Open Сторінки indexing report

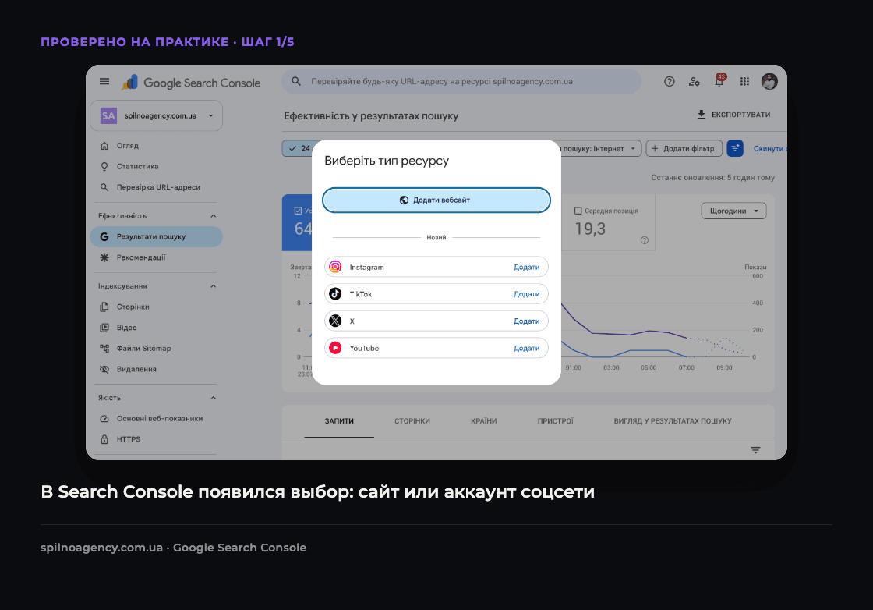coord(156,307)
